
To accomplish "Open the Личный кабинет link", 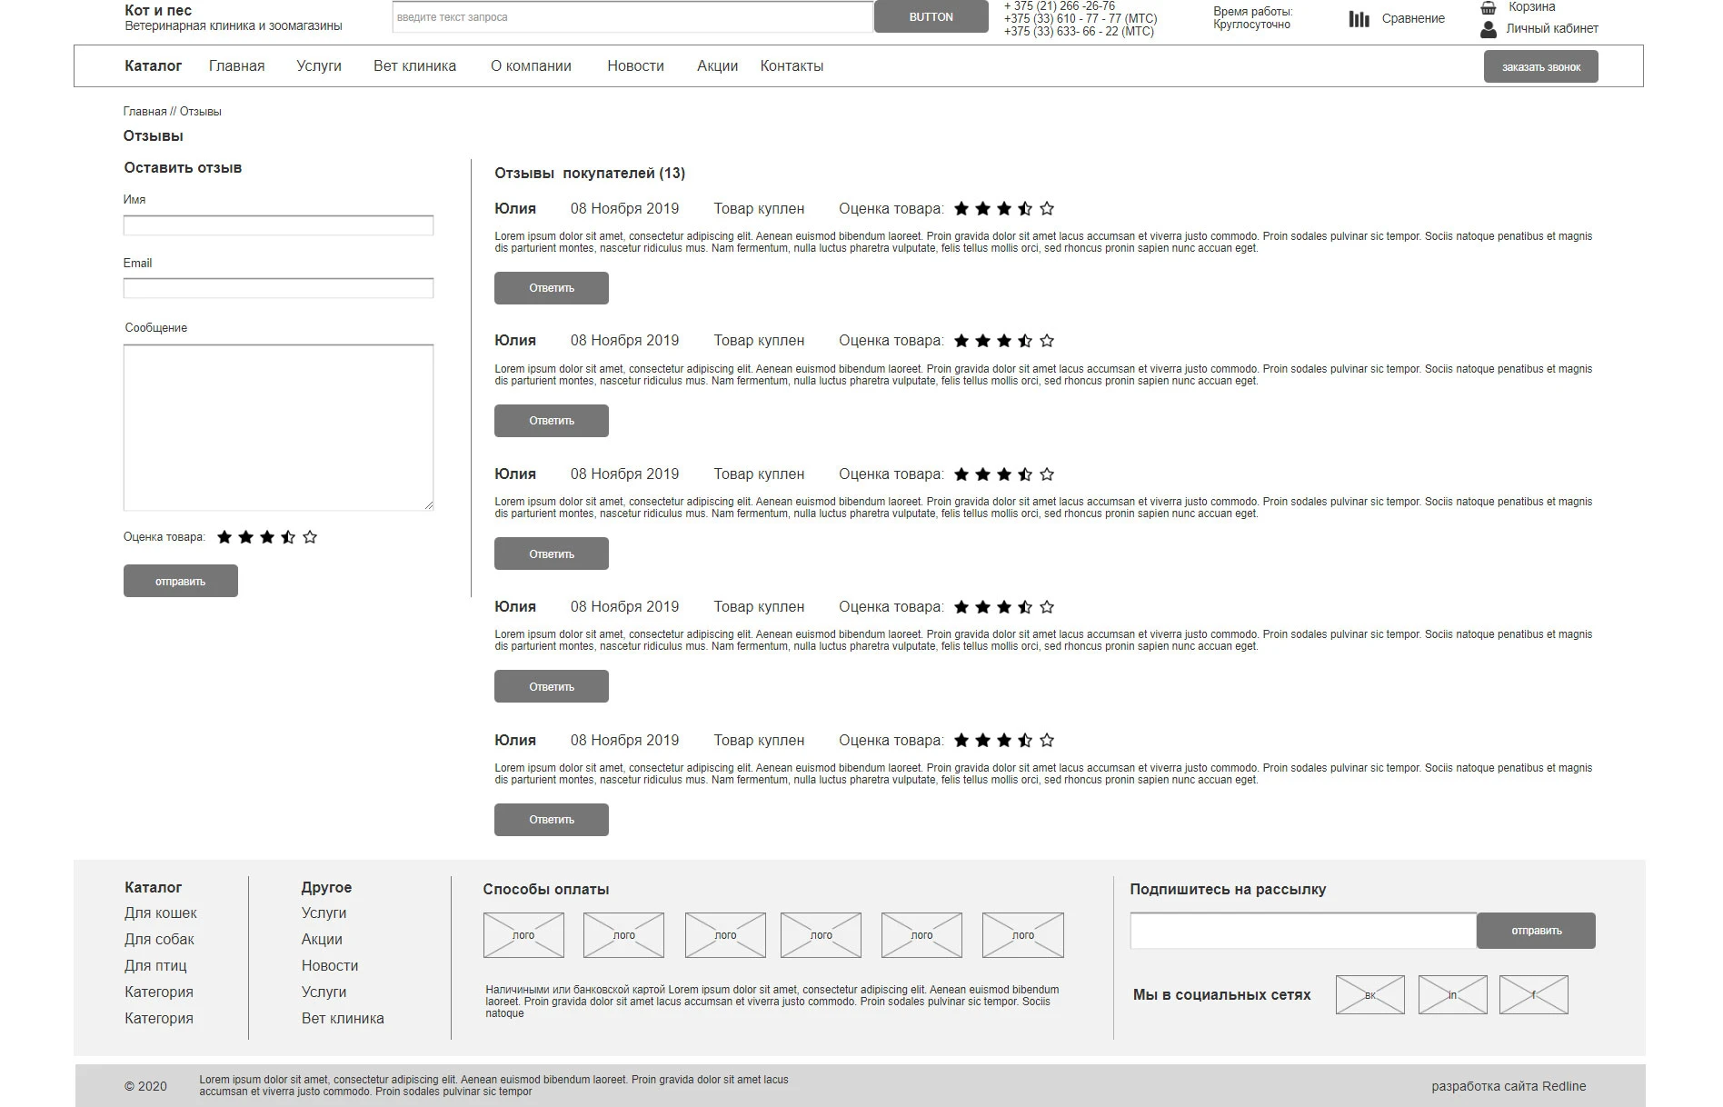I will [x=1552, y=29].
